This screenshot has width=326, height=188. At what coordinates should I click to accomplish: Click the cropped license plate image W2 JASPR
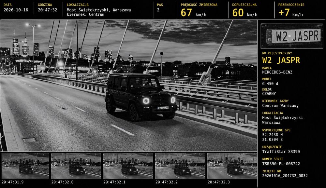(292, 36)
